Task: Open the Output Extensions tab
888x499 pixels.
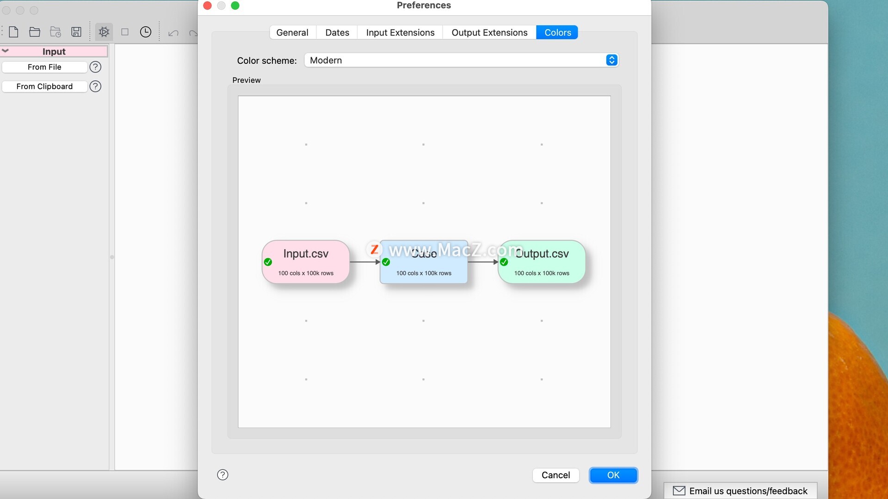Action: click(489, 32)
